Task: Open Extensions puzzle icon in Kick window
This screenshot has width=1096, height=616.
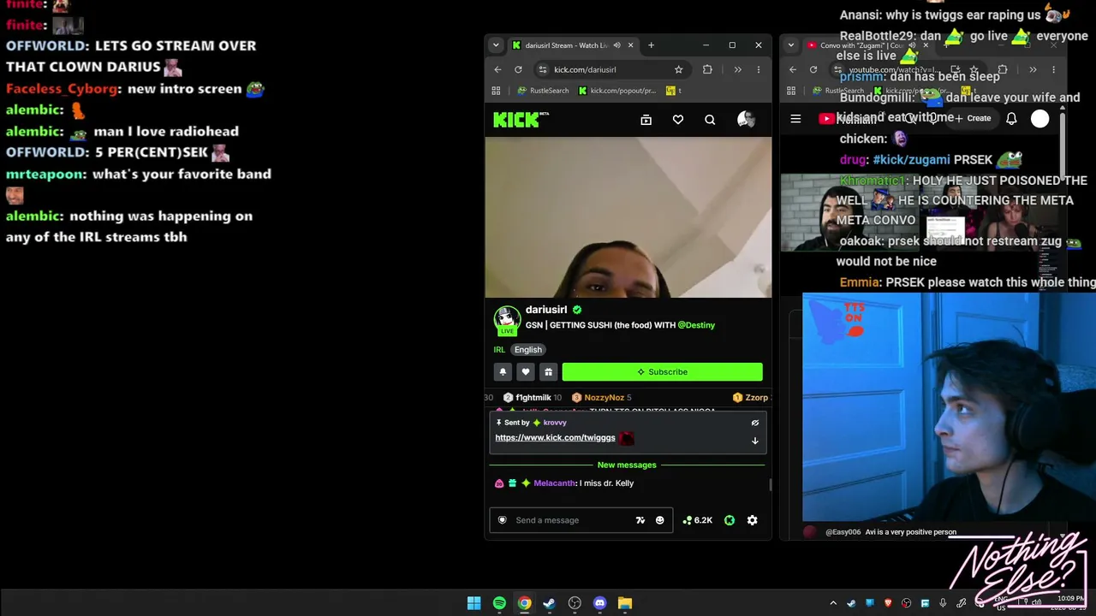Action: [707, 69]
